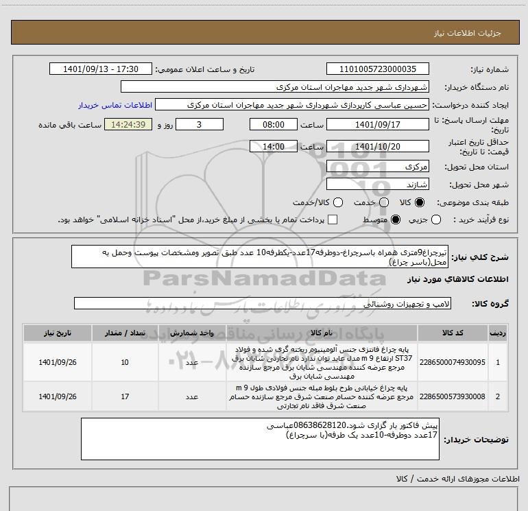Click row 2 need date 1401/09/26
The height and width of the screenshot is (511, 528).
(x=58, y=396)
